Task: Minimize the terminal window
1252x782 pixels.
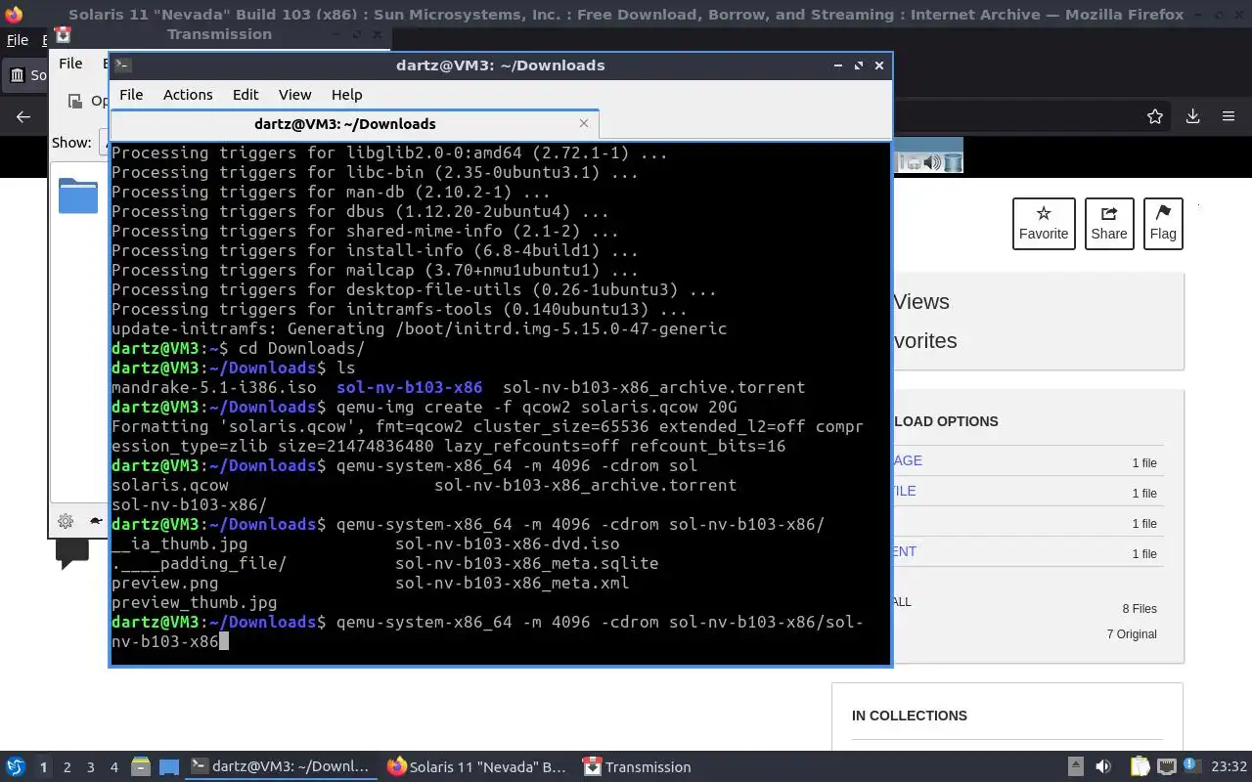Action: click(x=837, y=65)
